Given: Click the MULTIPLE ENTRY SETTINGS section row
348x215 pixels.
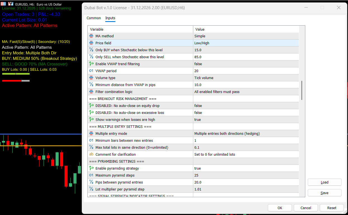Looking at the screenshot, I should pos(193,126).
